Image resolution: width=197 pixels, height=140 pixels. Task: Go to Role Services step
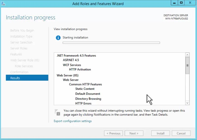pos(24,66)
